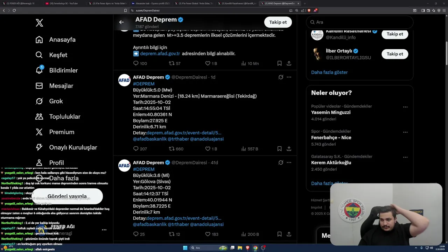Click the search field labeled Ara
Image resolution: width=448 pixels, height=252 pixels.
click(360, 22)
